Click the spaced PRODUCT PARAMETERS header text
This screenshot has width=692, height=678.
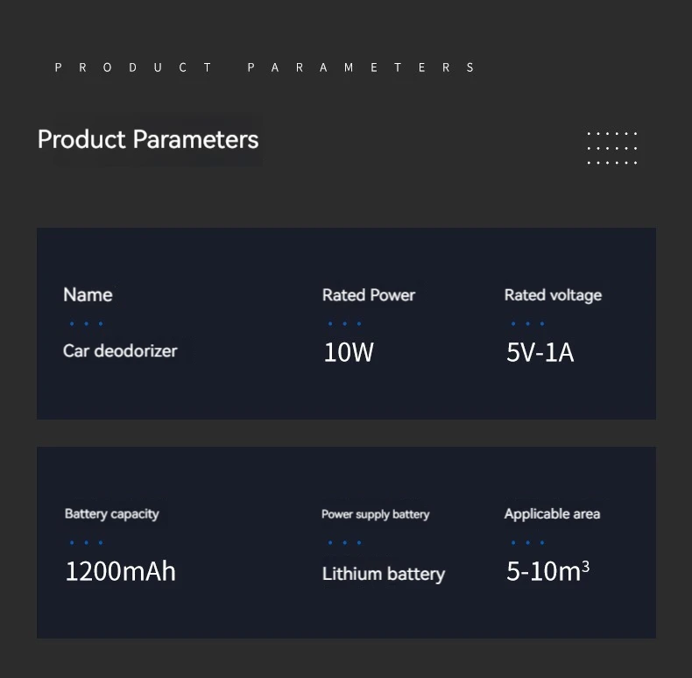click(265, 67)
